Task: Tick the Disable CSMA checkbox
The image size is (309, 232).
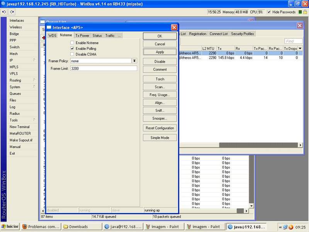Action: [72, 55]
